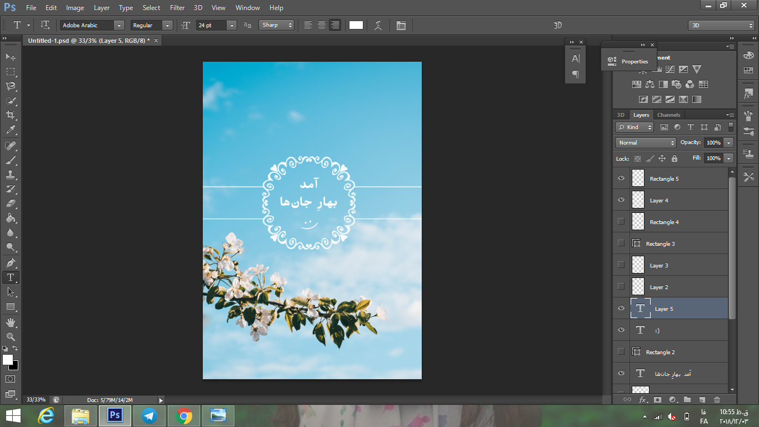
Task: Open the Sharp anti-aliasing dropdown
Action: [277, 25]
